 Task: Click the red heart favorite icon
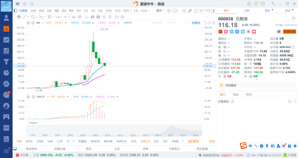[x=254, y=32]
